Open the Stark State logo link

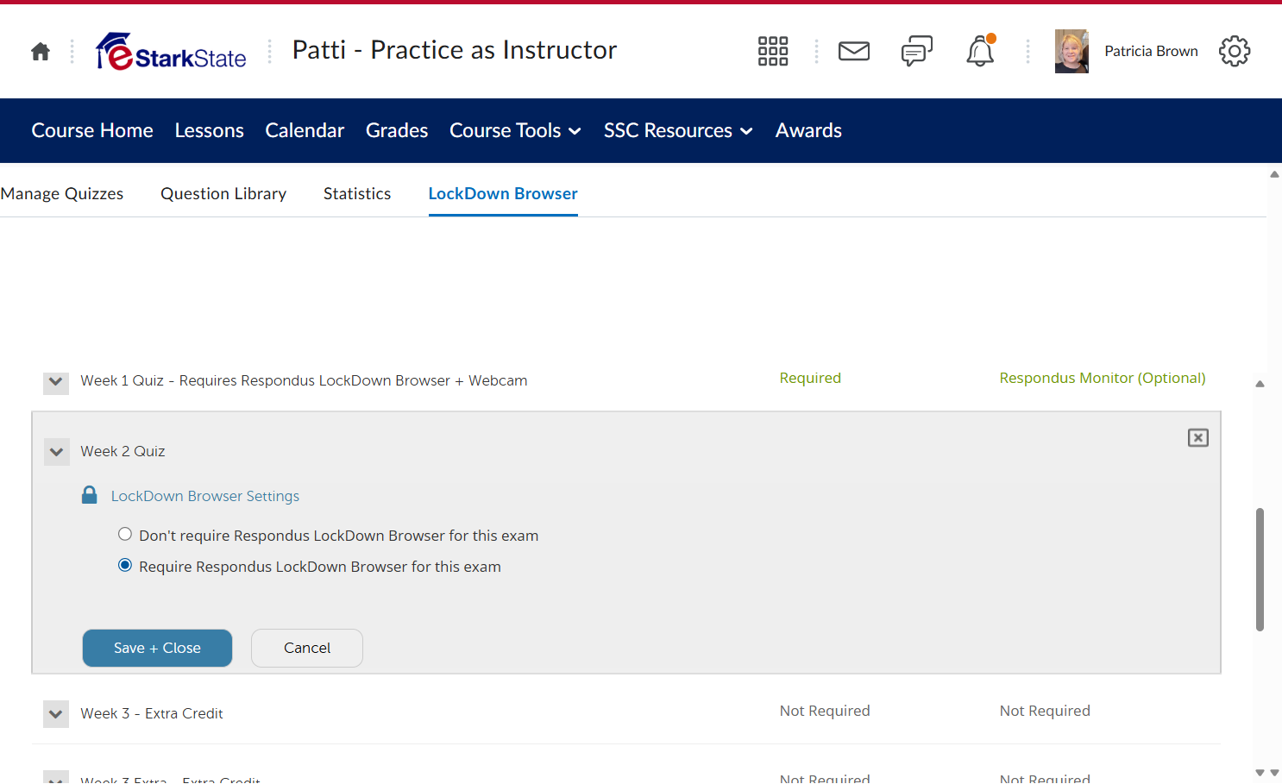coord(171,52)
